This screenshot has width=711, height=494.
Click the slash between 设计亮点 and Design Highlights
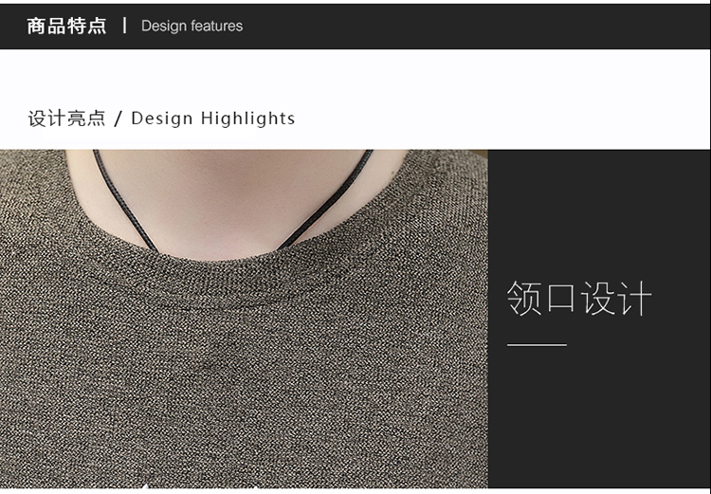pos(118,119)
